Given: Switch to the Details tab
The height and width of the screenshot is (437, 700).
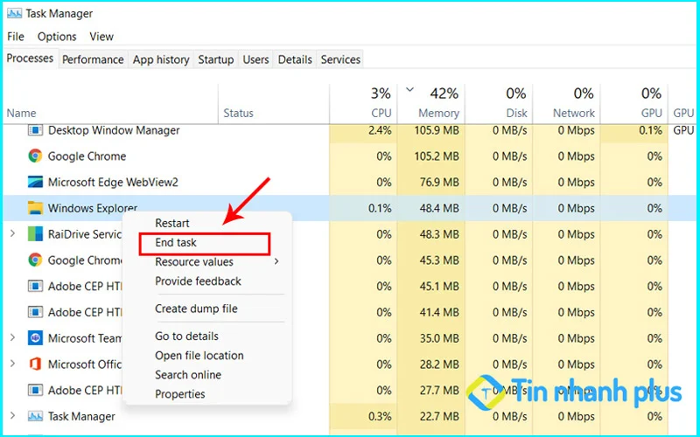Looking at the screenshot, I should 295,59.
